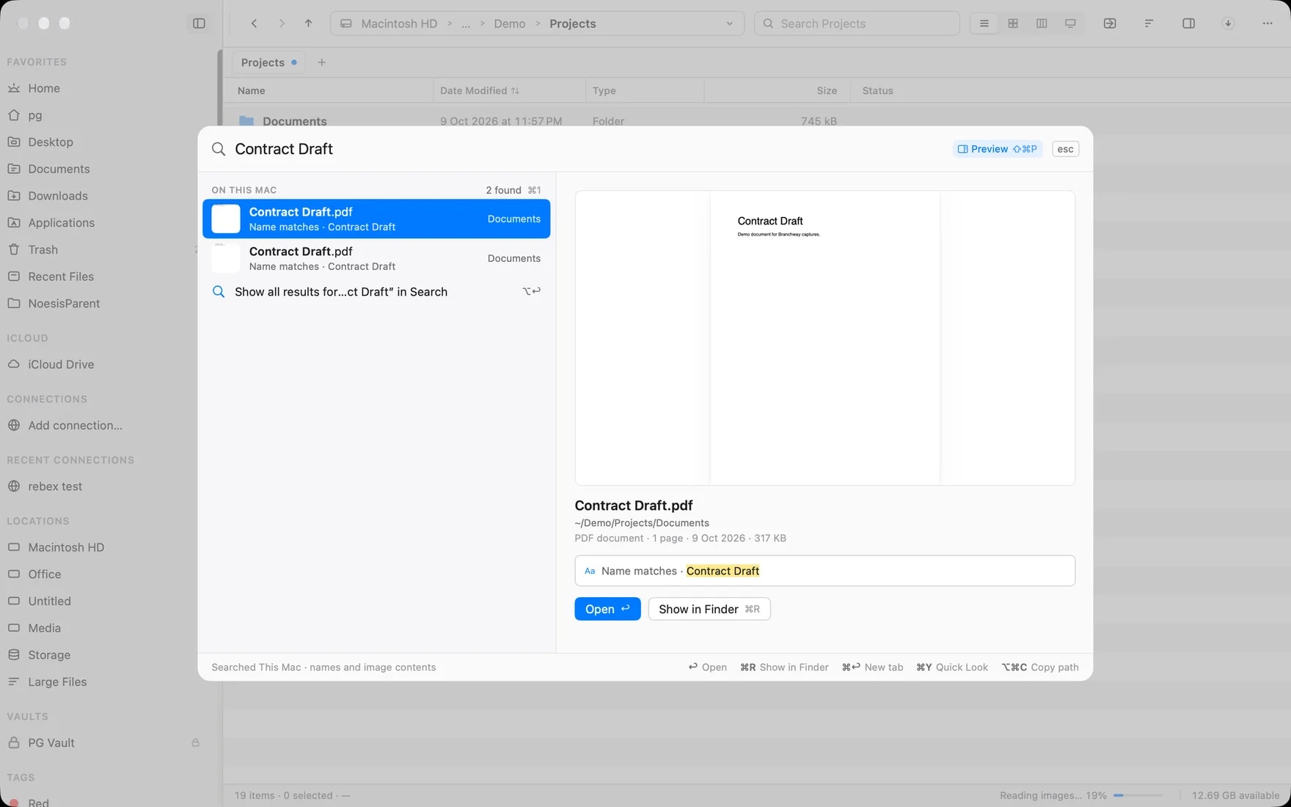This screenshot has width=1291, height=807.
Task: Switch to column view icon
Action: tap(1042, 23)
